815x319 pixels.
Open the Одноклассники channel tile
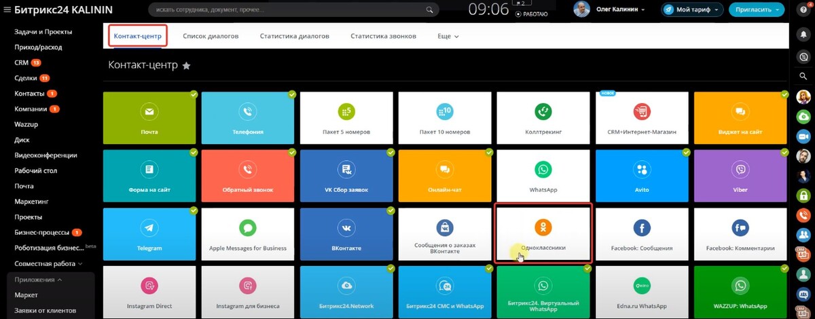point(543,234)
